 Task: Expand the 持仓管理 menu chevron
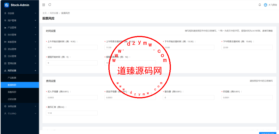coord(35,35)
